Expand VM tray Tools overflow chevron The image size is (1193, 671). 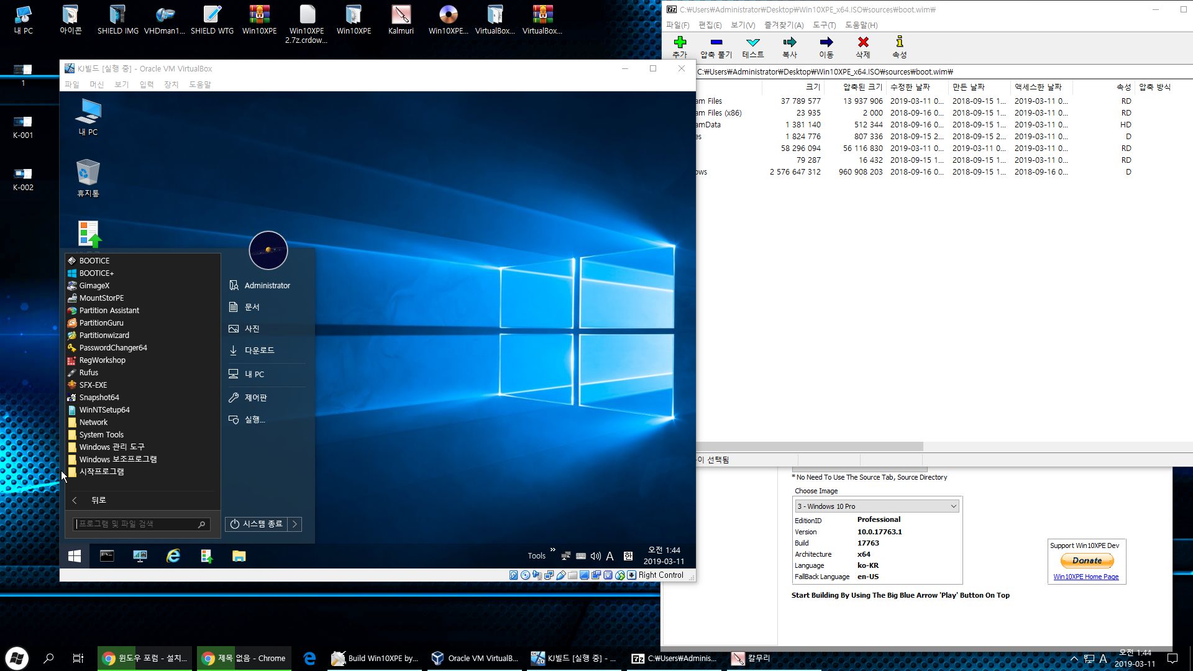[552, 550]
